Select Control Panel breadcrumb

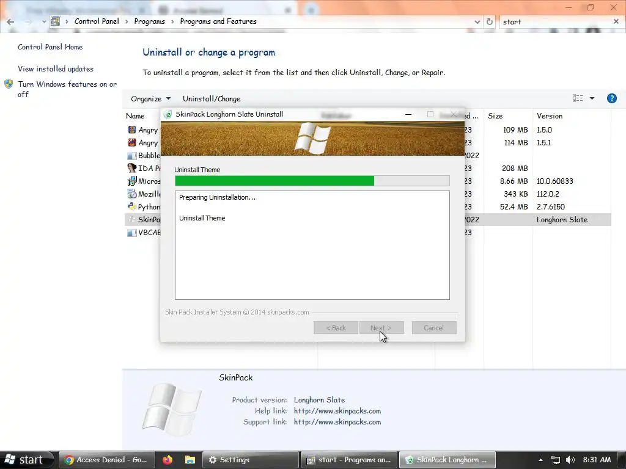coord(97,21)
